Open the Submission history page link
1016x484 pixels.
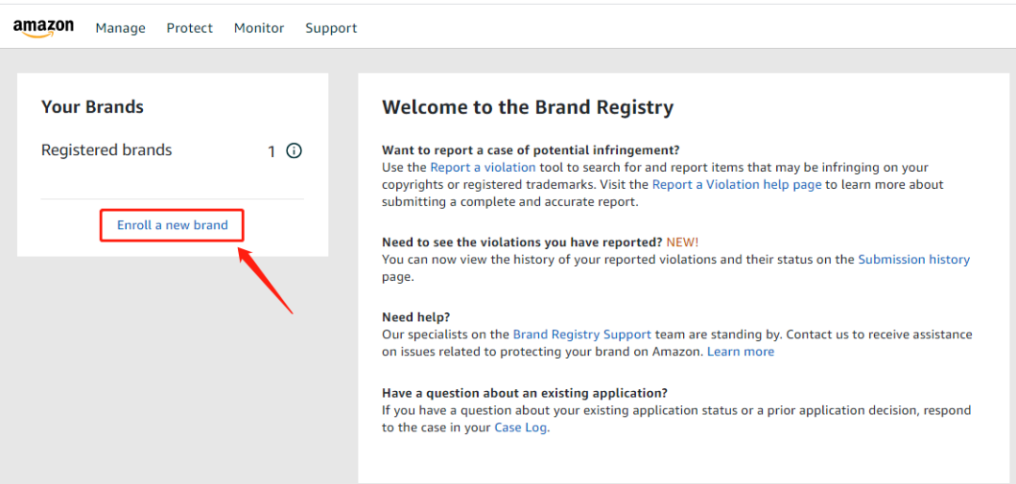913,259
